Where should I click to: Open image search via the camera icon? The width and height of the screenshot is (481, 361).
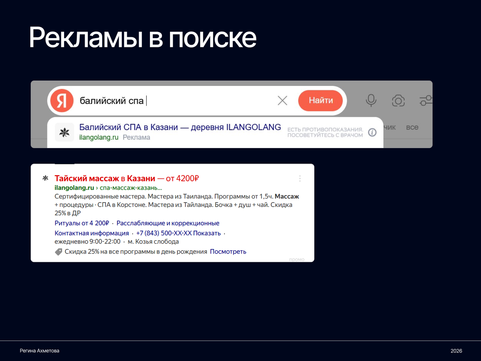click(x=398, y=101)
